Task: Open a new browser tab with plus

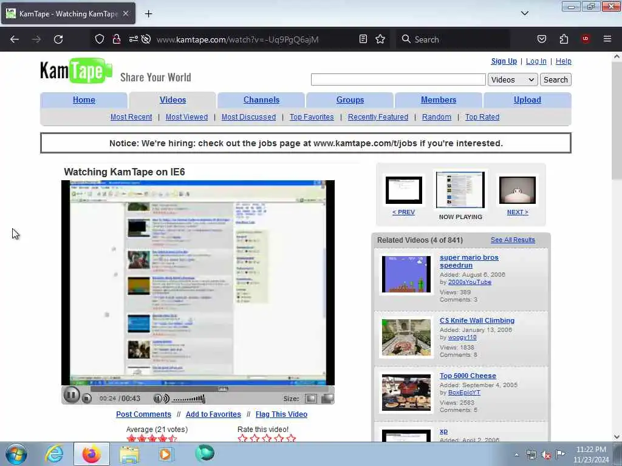Action: tap(148, 14)
